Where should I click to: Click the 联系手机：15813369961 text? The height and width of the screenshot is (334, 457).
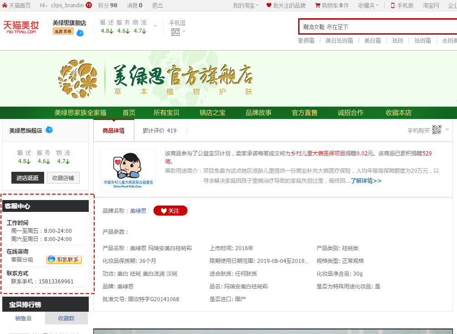42,282
